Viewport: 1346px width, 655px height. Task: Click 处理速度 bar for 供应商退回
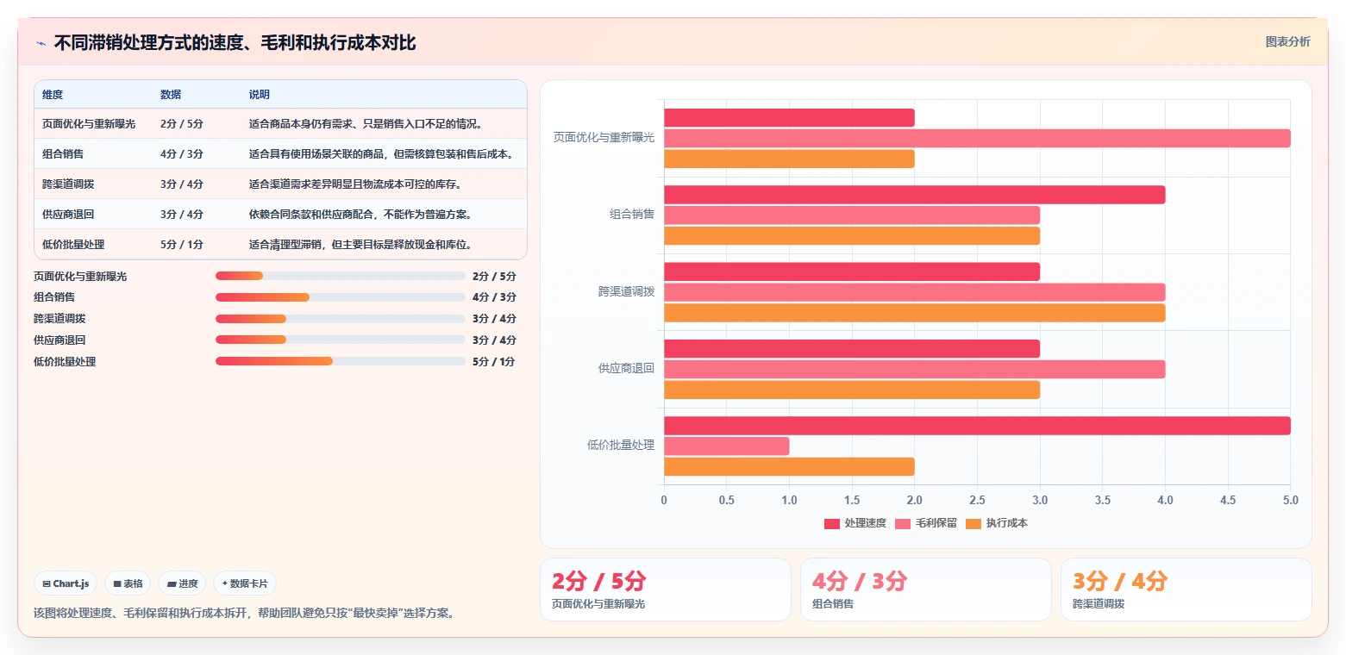coord(852,348)
